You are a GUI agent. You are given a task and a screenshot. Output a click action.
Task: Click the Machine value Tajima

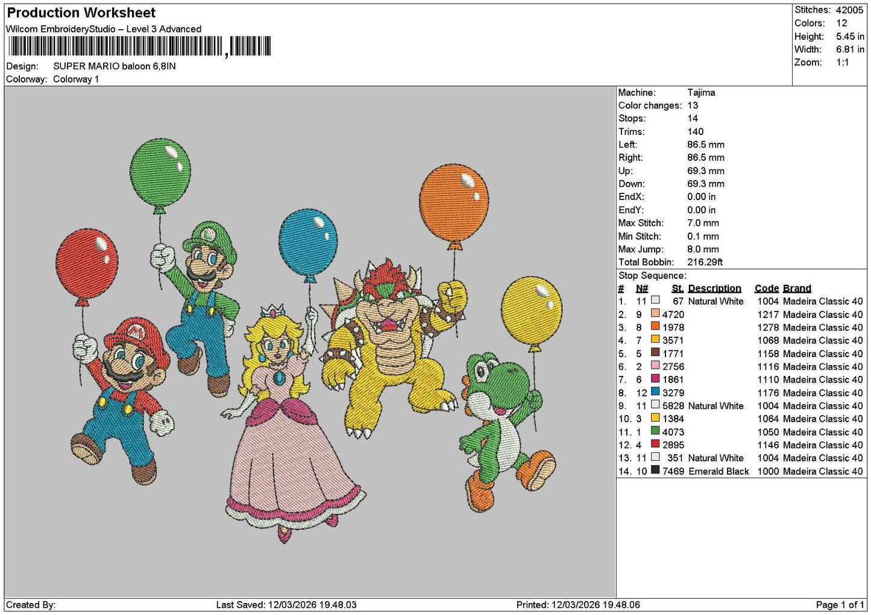coord(701,93)
